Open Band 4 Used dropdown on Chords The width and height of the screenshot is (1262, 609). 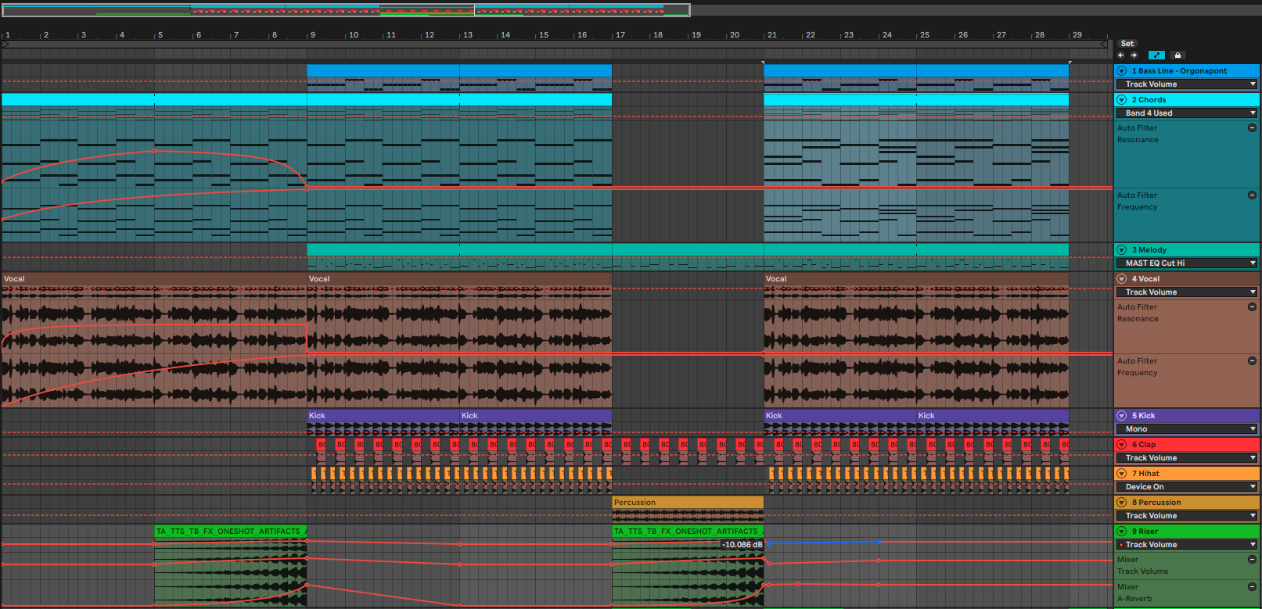1186,113
